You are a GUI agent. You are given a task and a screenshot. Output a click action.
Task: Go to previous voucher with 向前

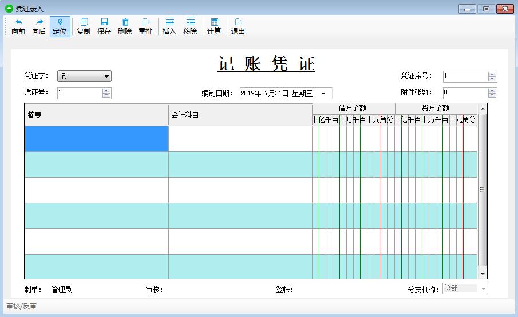18,26
